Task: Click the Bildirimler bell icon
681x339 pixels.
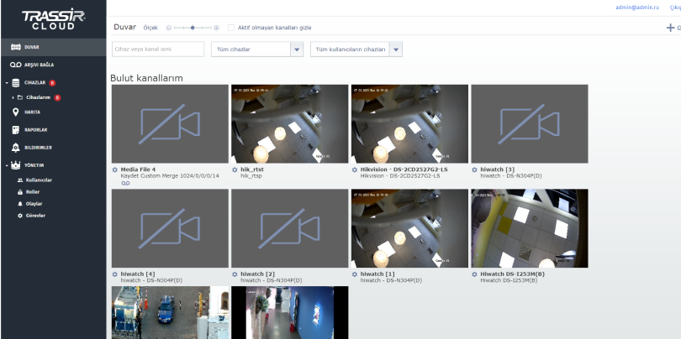Action: pyautogui.click(x=16, y=148)
